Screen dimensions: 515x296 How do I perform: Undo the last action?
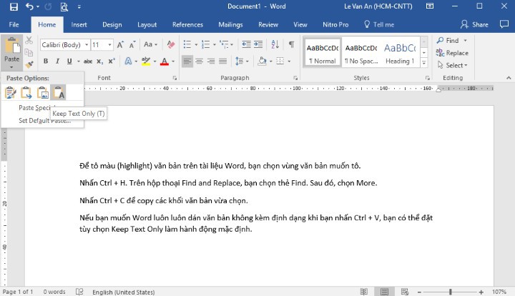[29, 6]
